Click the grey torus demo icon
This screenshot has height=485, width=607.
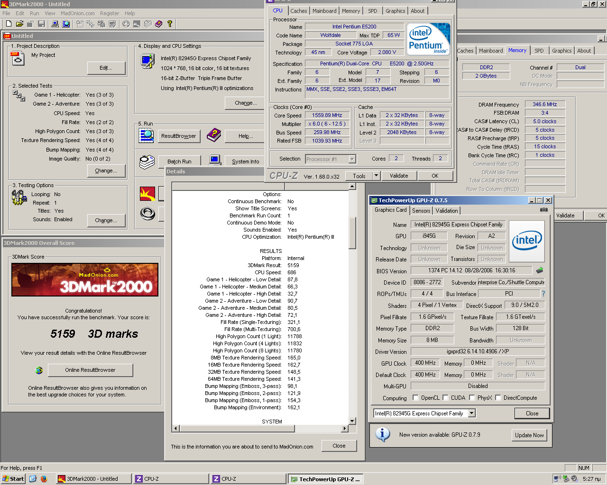pyautogui.click(x=147, y=214)
